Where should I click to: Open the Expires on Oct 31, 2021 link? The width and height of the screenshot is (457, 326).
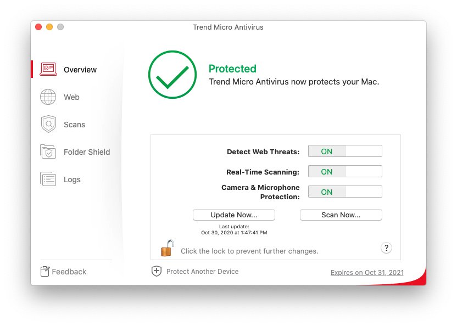[x=367, y=273]
